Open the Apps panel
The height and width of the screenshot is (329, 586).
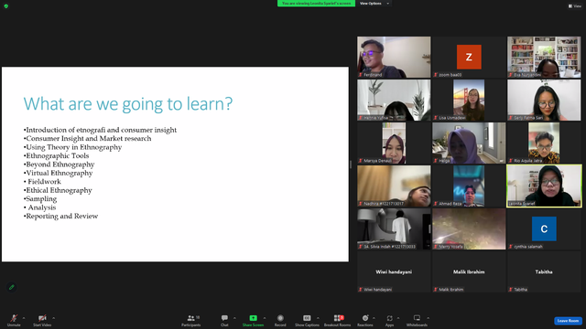(389, 320)
